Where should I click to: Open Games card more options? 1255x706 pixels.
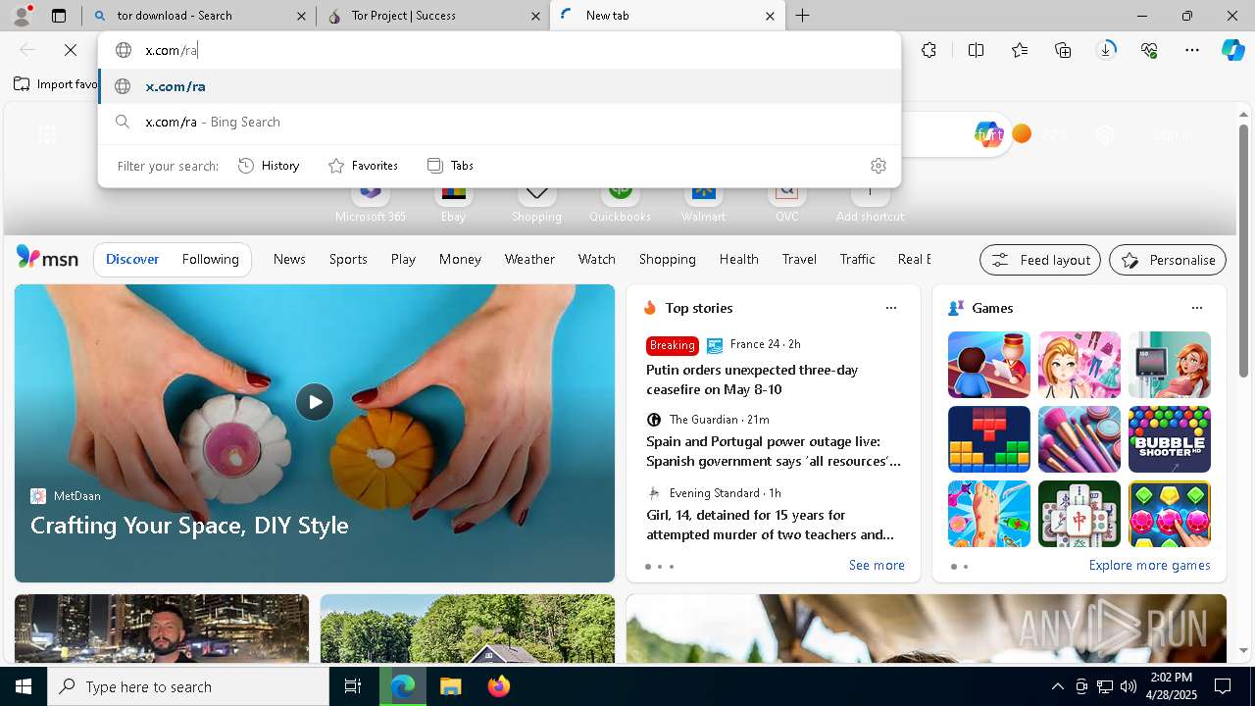pos(1197,308)
